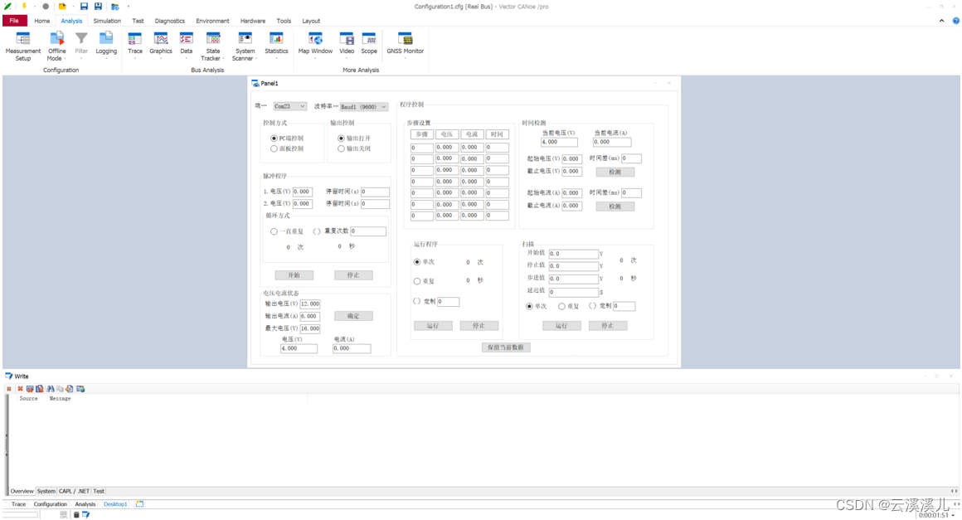Click the new desktop tab icon
962x520 pixels.
140,504
